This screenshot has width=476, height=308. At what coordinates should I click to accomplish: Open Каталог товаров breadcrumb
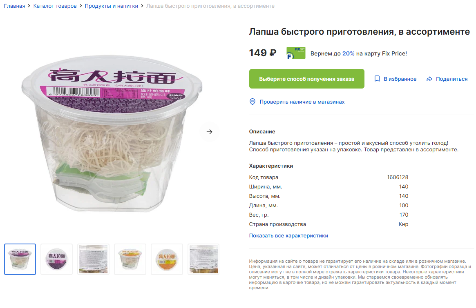click(55, 6)
